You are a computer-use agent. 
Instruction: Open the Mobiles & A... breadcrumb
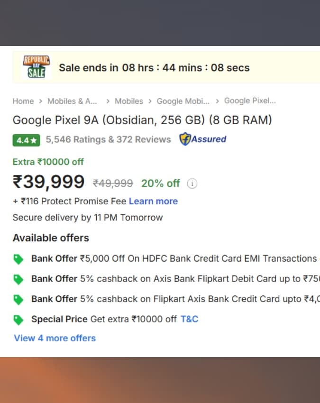coord(72,101)
